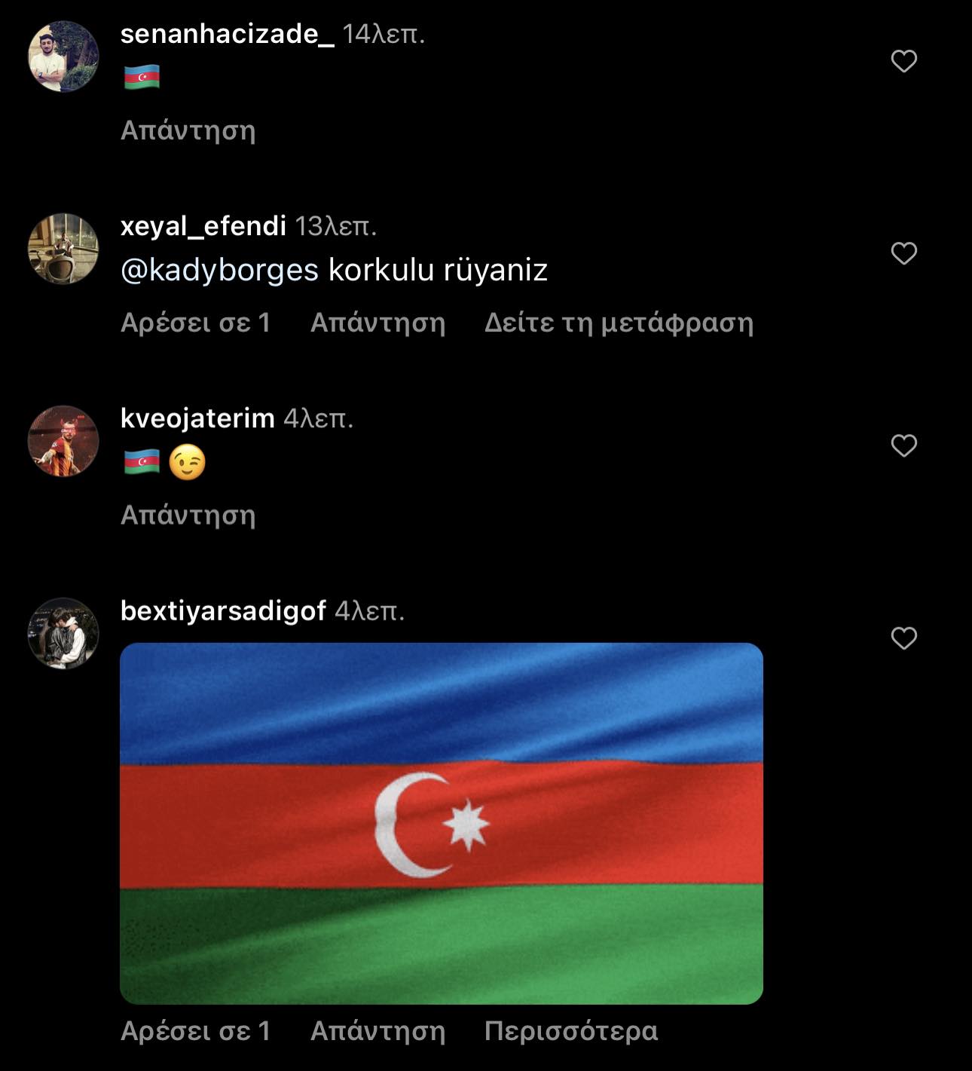Open bextiyarsadigof's avatar
The height and width of the screenshot is (1071, 972).
(63, 634)
